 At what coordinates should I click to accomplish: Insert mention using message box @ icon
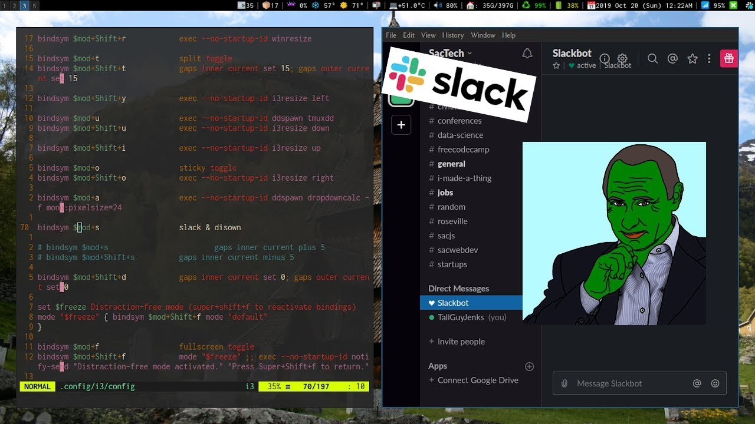click(697, 383)
